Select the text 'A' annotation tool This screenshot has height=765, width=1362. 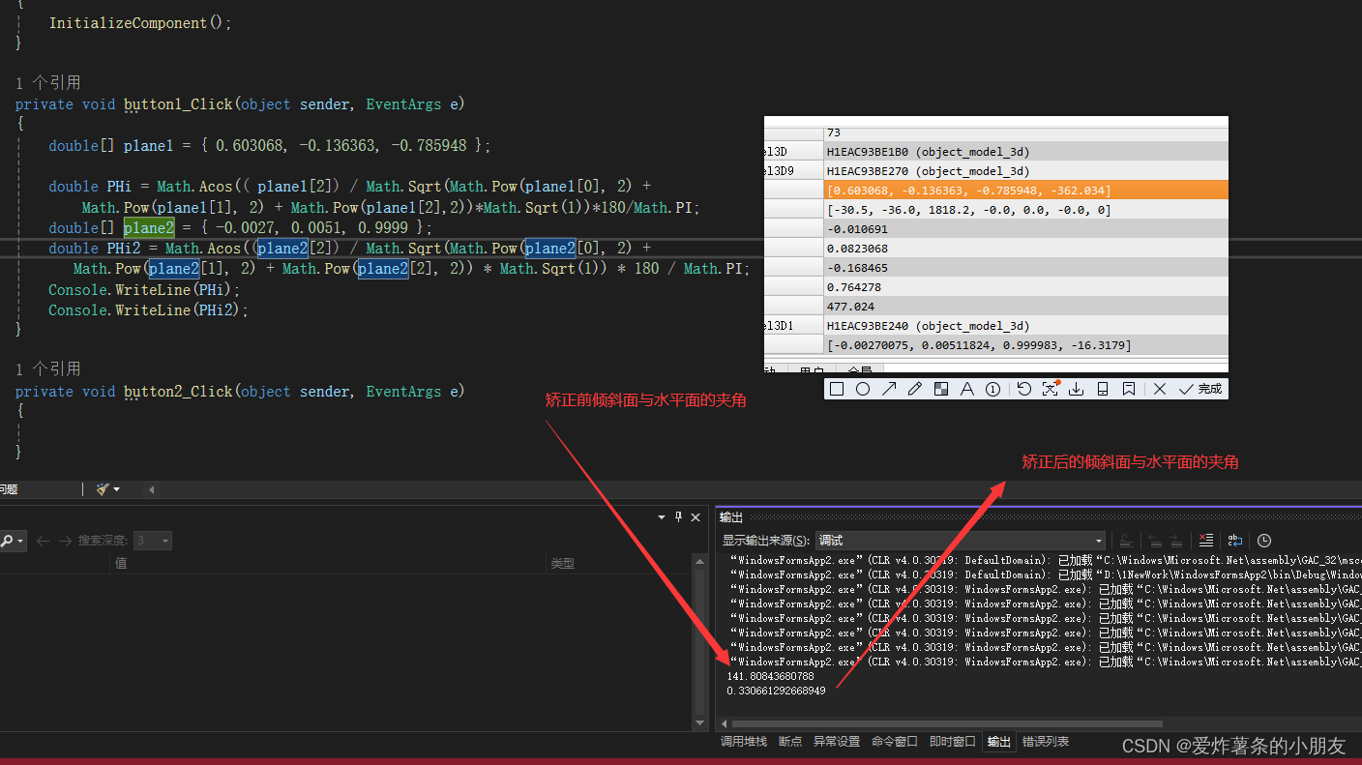(x=966, y=389)
